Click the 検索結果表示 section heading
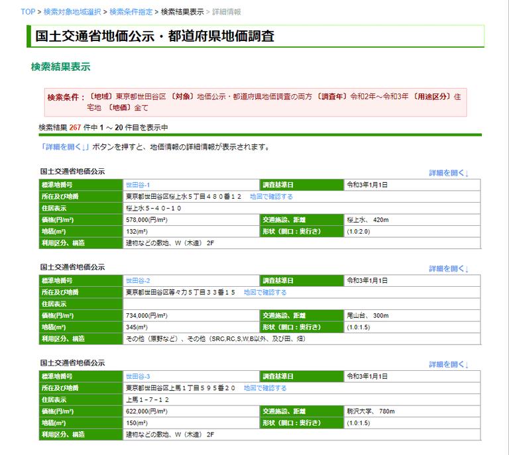 point(61,67)
